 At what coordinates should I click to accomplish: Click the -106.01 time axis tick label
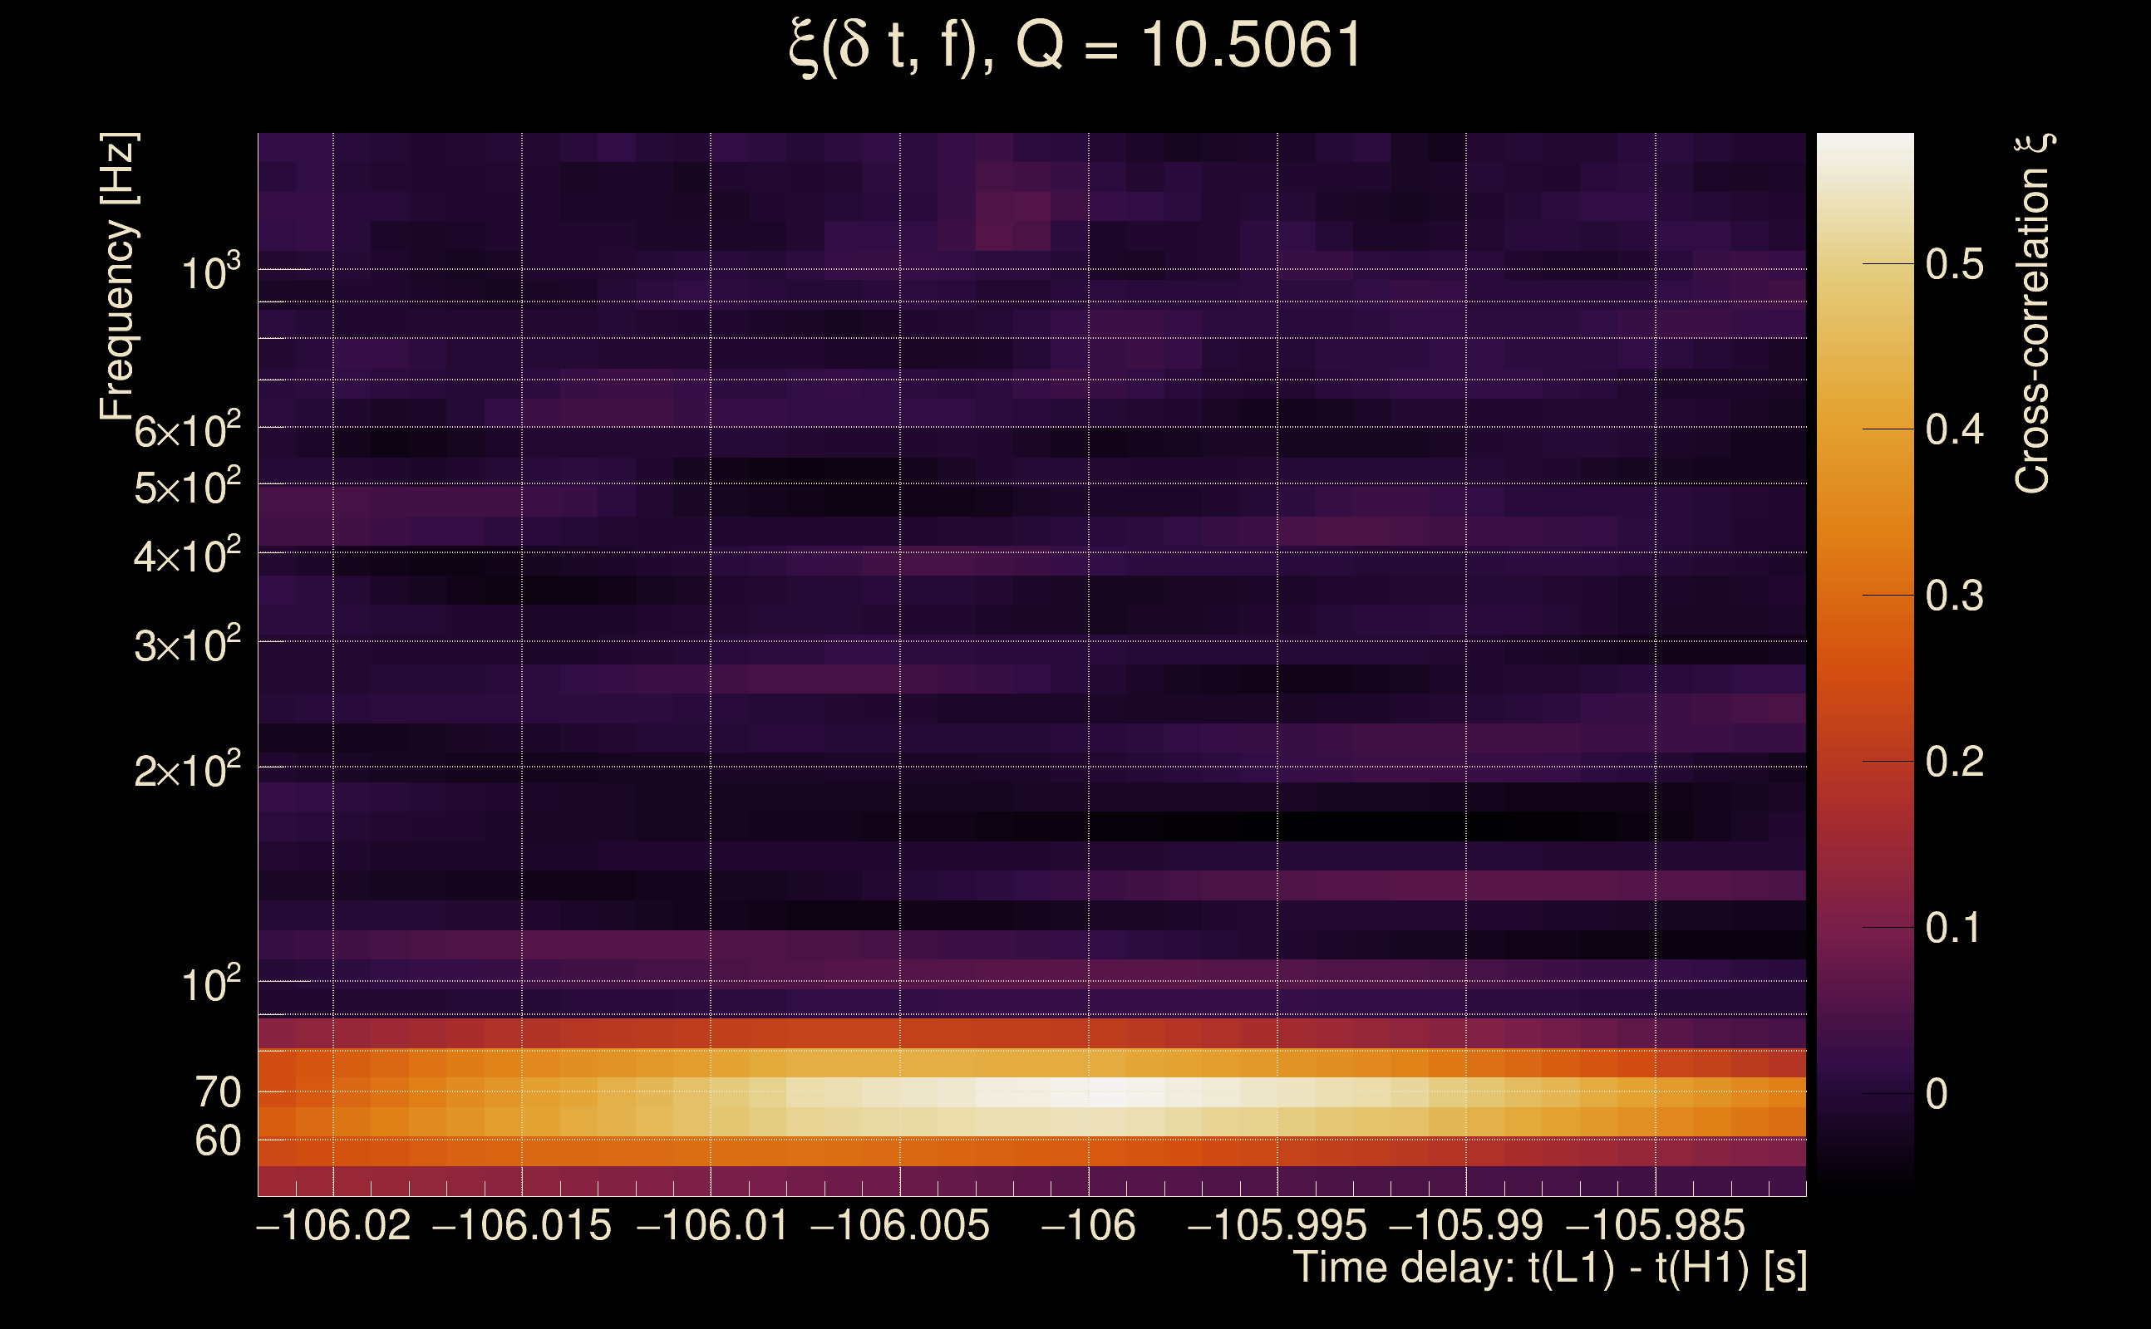(x=711, y=1225)
